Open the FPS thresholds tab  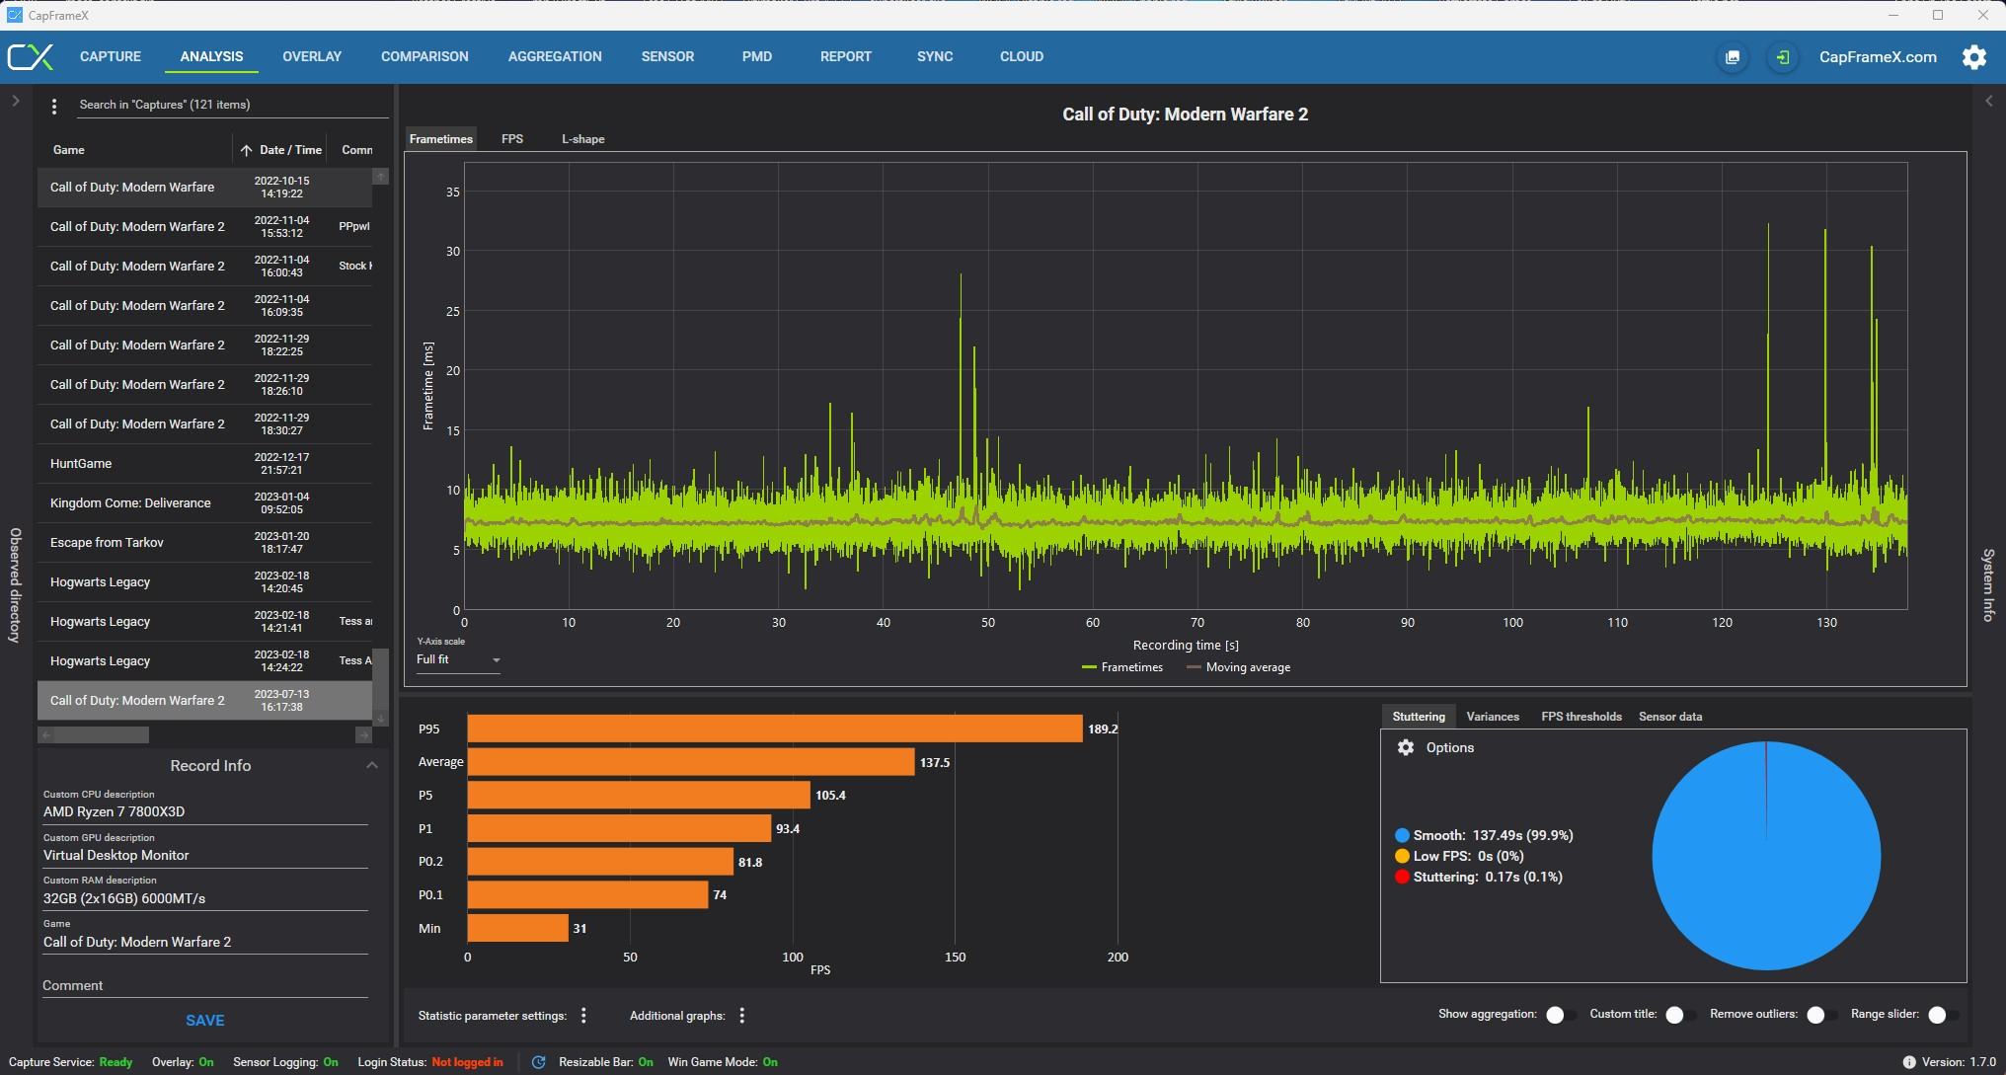(1582, 717)
